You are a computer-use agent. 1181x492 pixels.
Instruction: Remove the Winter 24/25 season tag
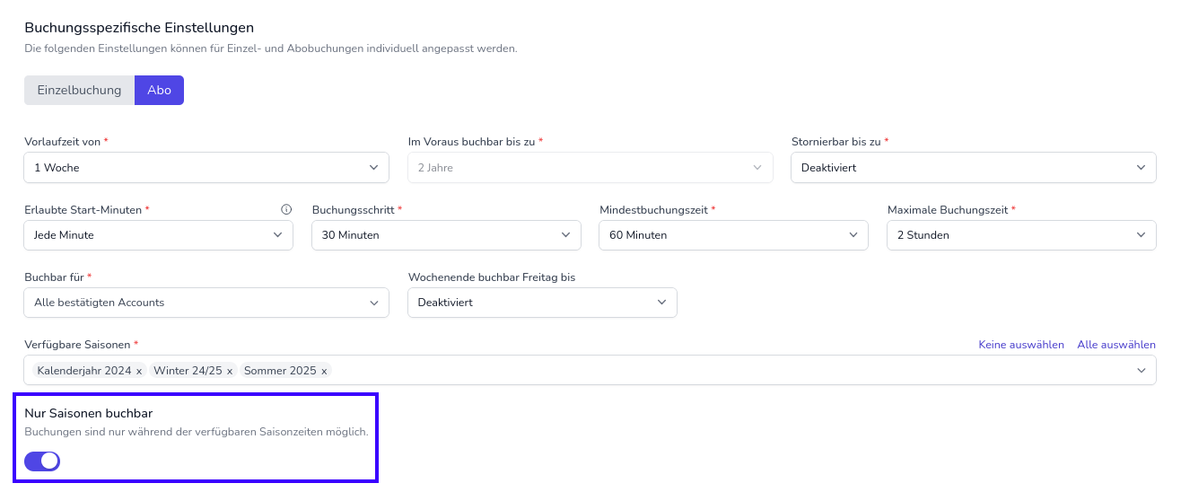[230, 371]
